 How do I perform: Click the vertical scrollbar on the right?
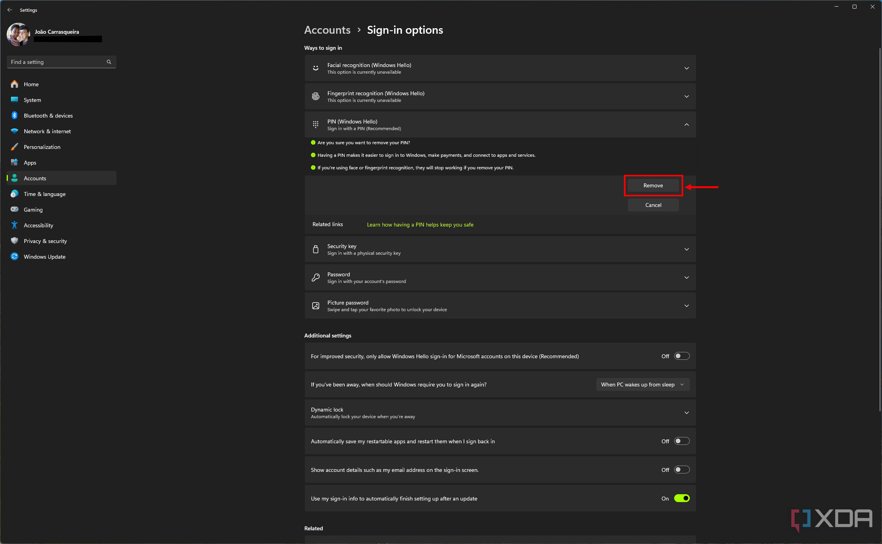click(880, 229)
